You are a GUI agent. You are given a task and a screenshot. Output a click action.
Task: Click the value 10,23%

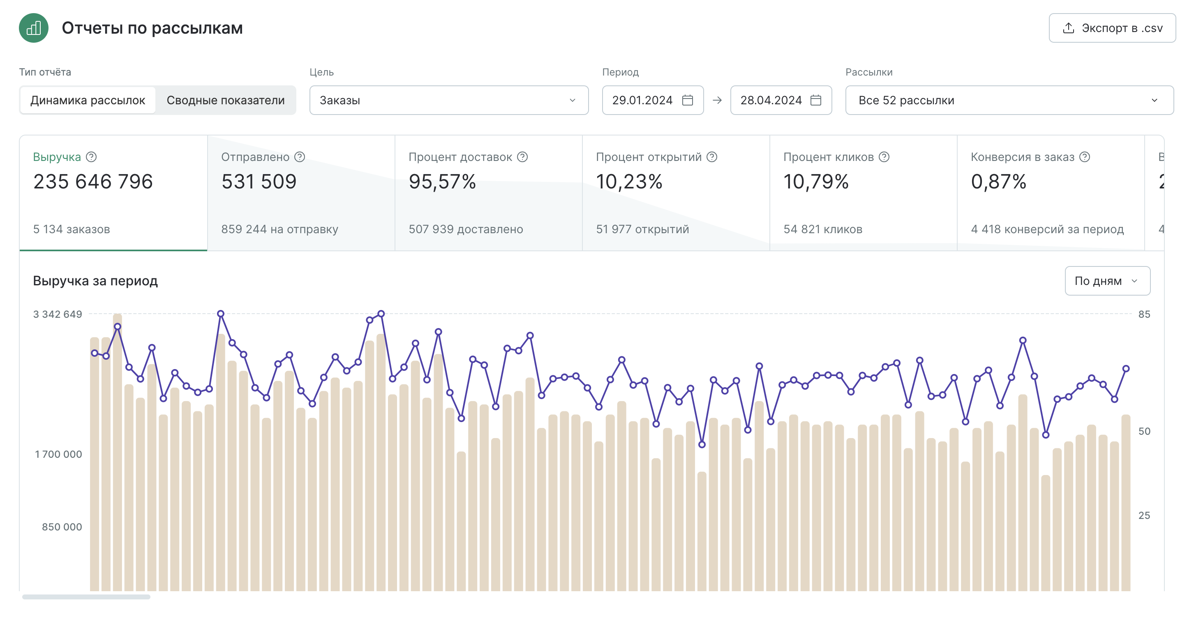629,181
